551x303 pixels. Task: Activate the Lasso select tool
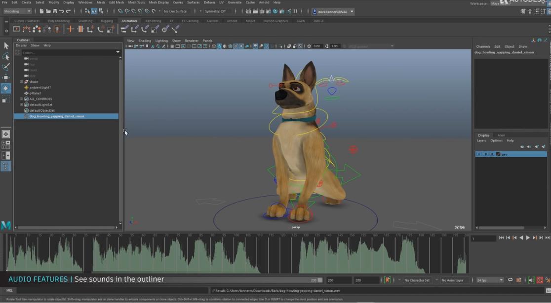point(6,56)
